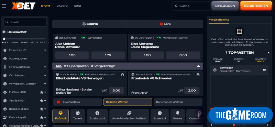
Task: Open the CASINO menu item
Action: [x=62, y=6]
